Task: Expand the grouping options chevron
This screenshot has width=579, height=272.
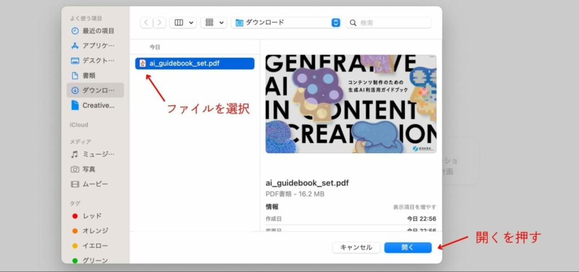Action: (222, 23)
